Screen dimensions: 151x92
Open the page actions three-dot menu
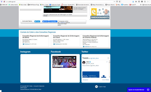click(115, 2)
